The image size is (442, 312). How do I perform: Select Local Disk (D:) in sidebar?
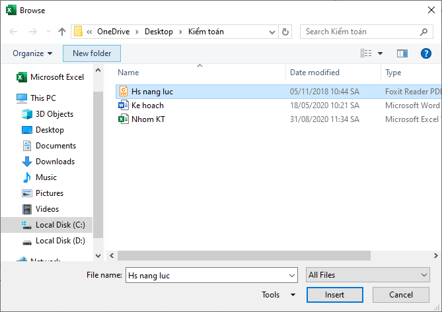click(54, 241)
